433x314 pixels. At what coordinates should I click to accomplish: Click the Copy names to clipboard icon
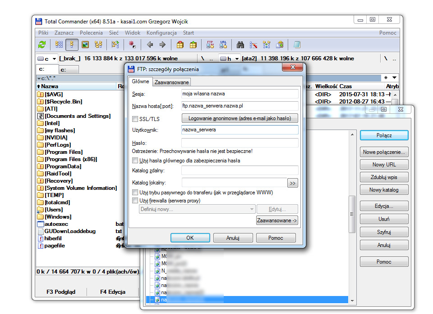(x=280, y=45)
